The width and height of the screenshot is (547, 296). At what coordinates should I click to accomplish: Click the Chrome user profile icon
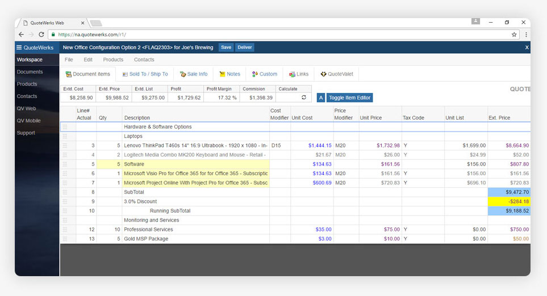tap(475, 21)
